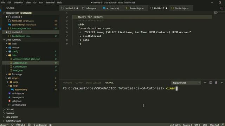Click the unsaved dot on Untitled-2 tab
Image resolution: width=225 pixels, height=126 pixels.
tap(166, 8)
